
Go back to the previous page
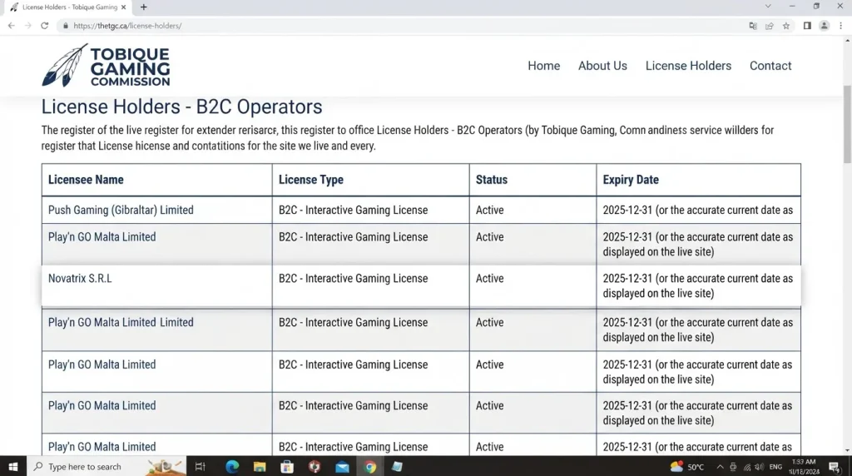12,26
